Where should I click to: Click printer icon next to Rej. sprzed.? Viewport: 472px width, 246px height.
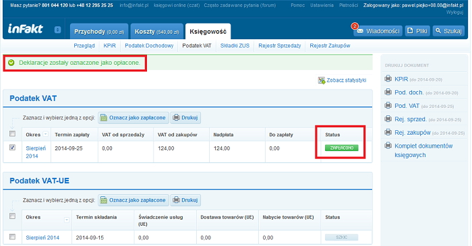tap(388, 119)
